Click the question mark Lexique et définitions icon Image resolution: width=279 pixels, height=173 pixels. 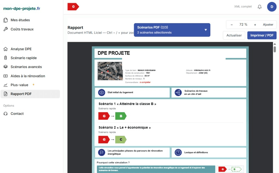click(178, 152)
